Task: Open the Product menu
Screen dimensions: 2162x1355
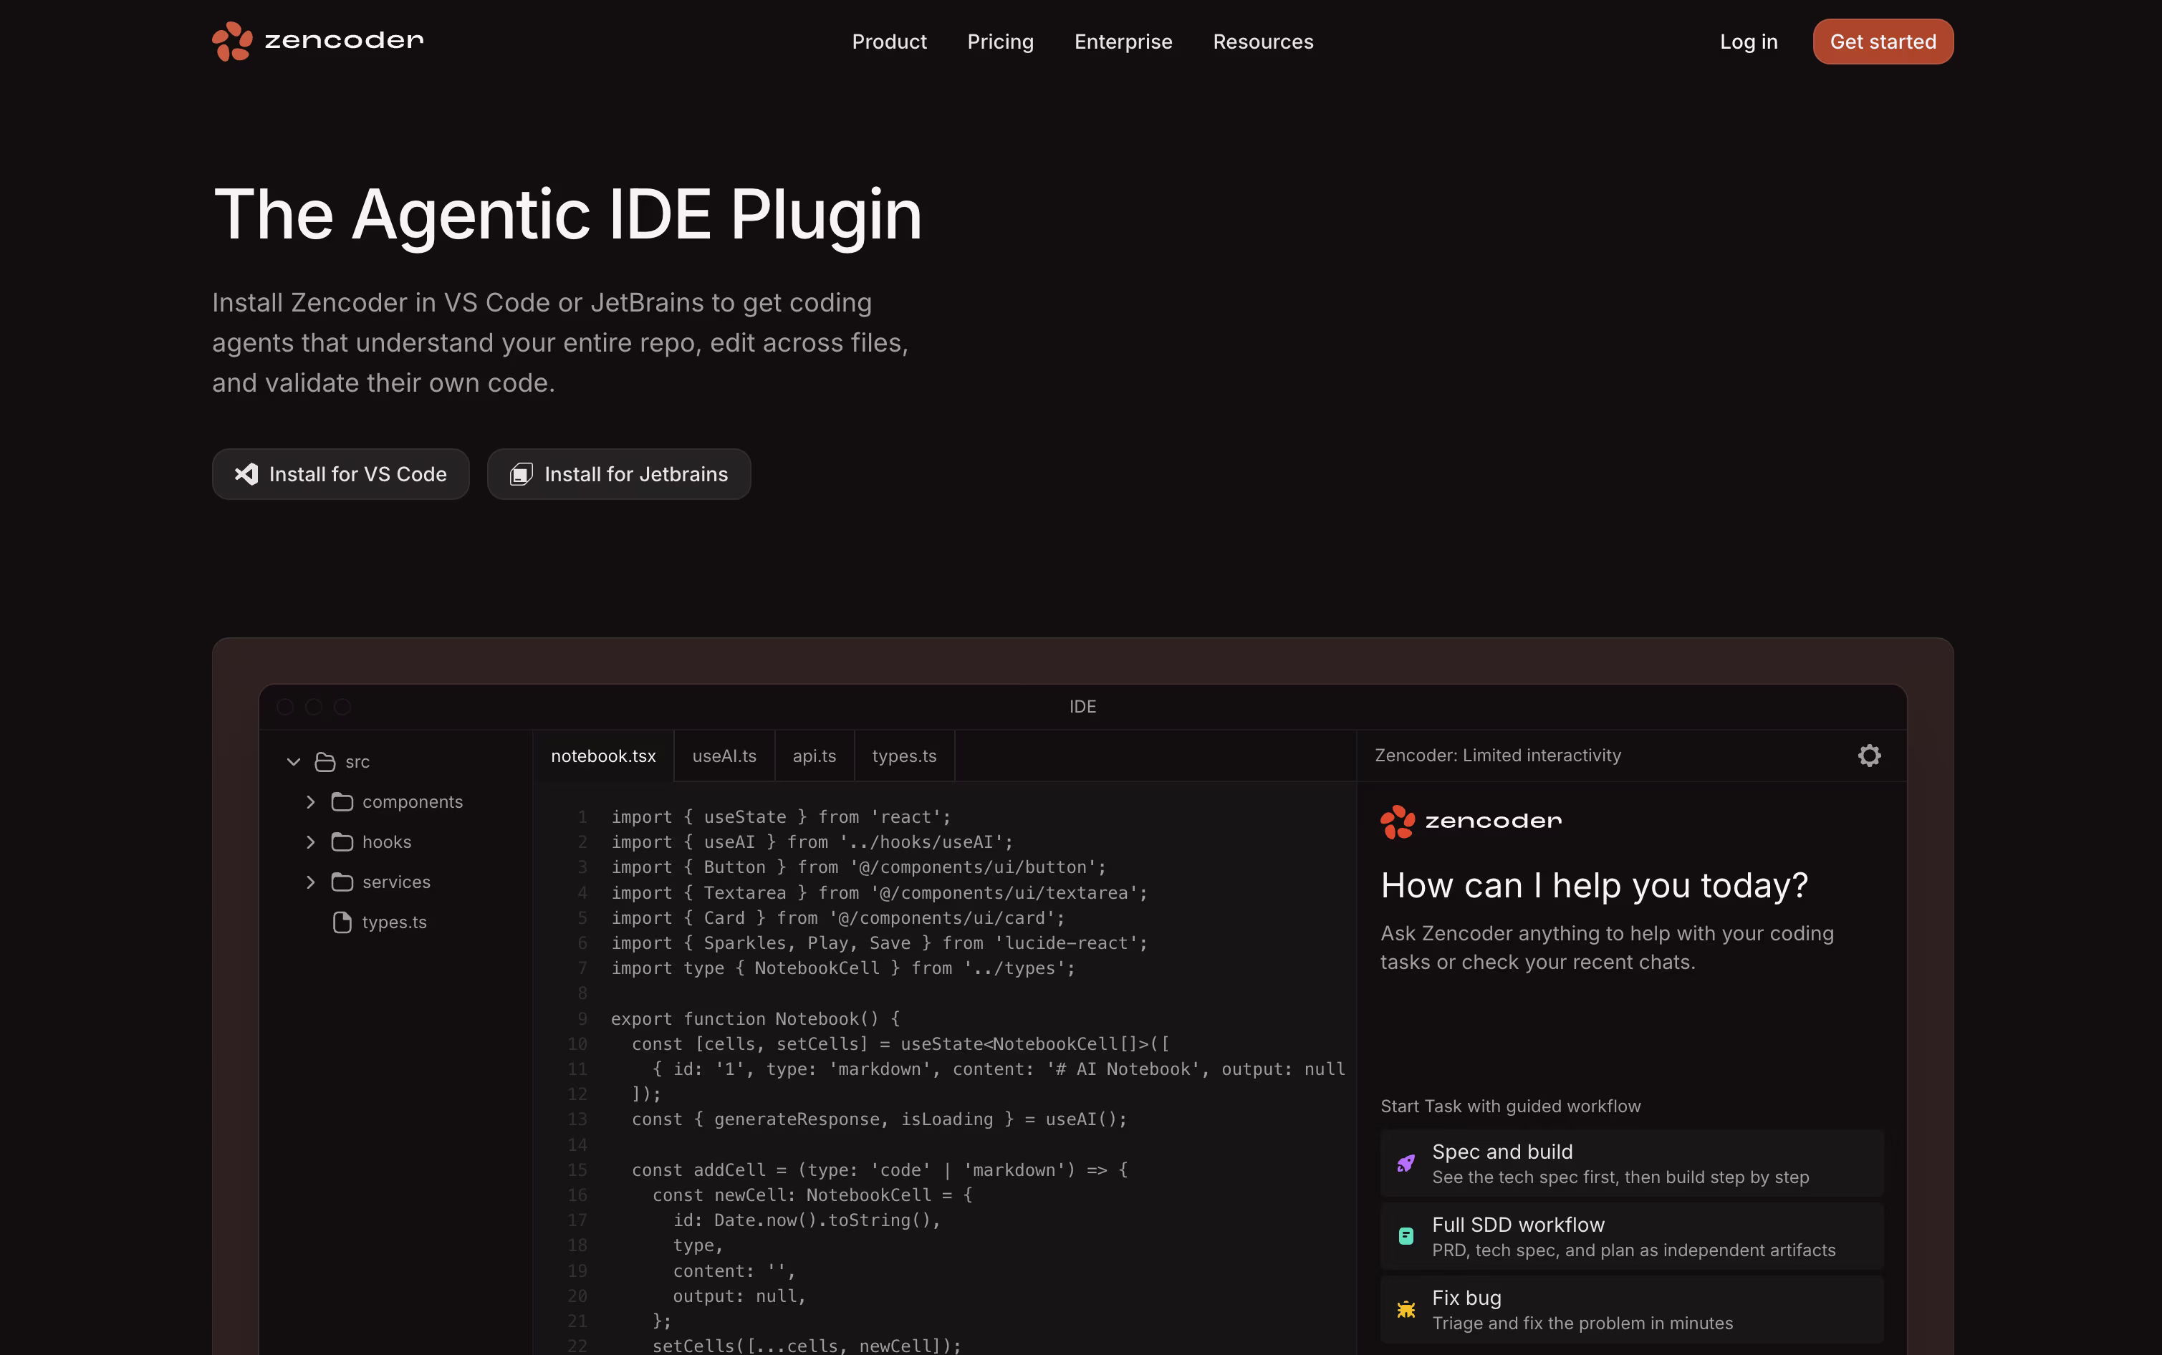Action: pos(888,42)
